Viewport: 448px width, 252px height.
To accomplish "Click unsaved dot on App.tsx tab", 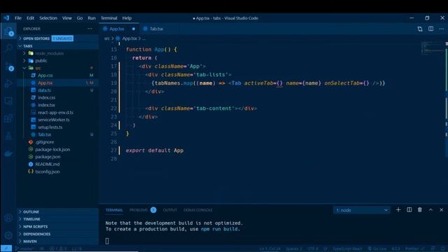I will [x=134, y=29].
